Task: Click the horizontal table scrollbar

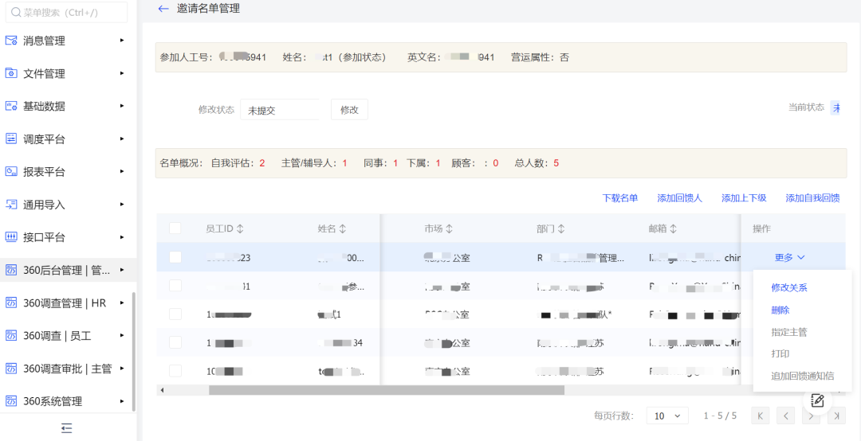Action: click(386, 391)
